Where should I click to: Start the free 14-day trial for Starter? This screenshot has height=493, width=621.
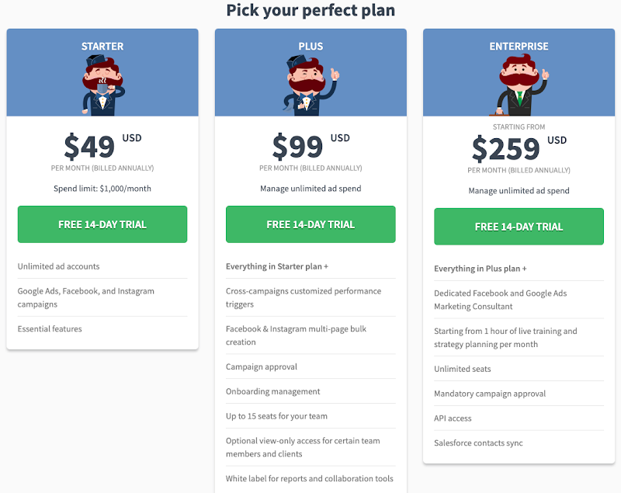click(102, 224)
